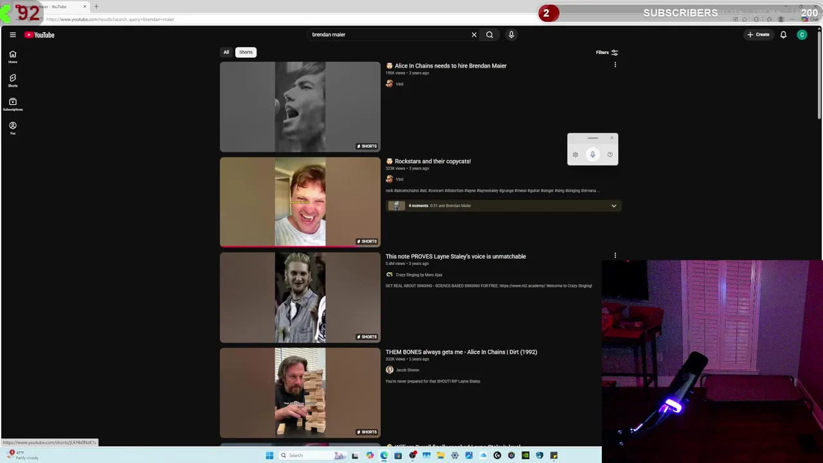
Task: Close the floating voice typing widget
Action: click(x=611, y=138)
